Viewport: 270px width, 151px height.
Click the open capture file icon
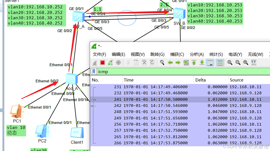[x=128, y=63]
